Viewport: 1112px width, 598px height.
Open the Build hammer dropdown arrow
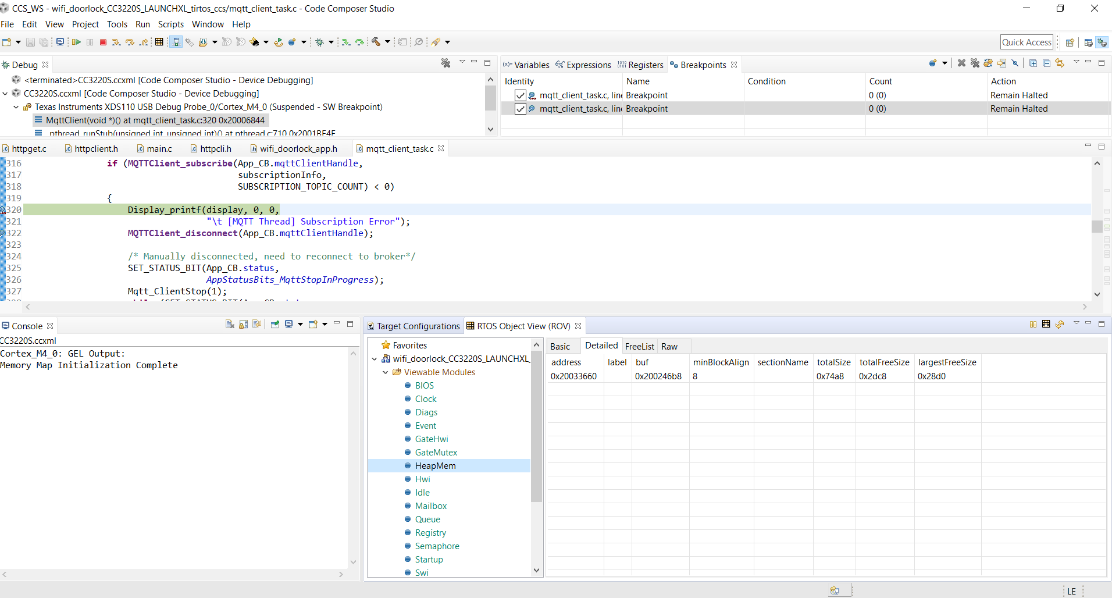pos(387,42)
